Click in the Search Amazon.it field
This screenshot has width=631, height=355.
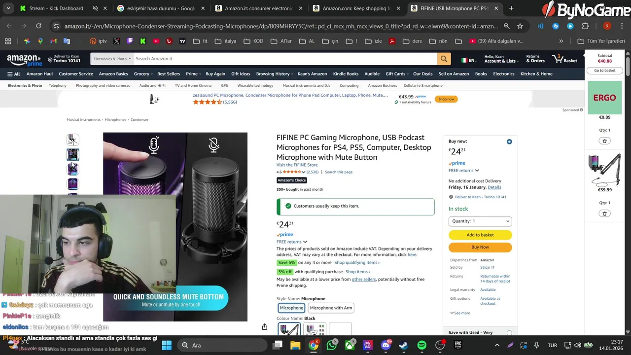coord(285,59)
